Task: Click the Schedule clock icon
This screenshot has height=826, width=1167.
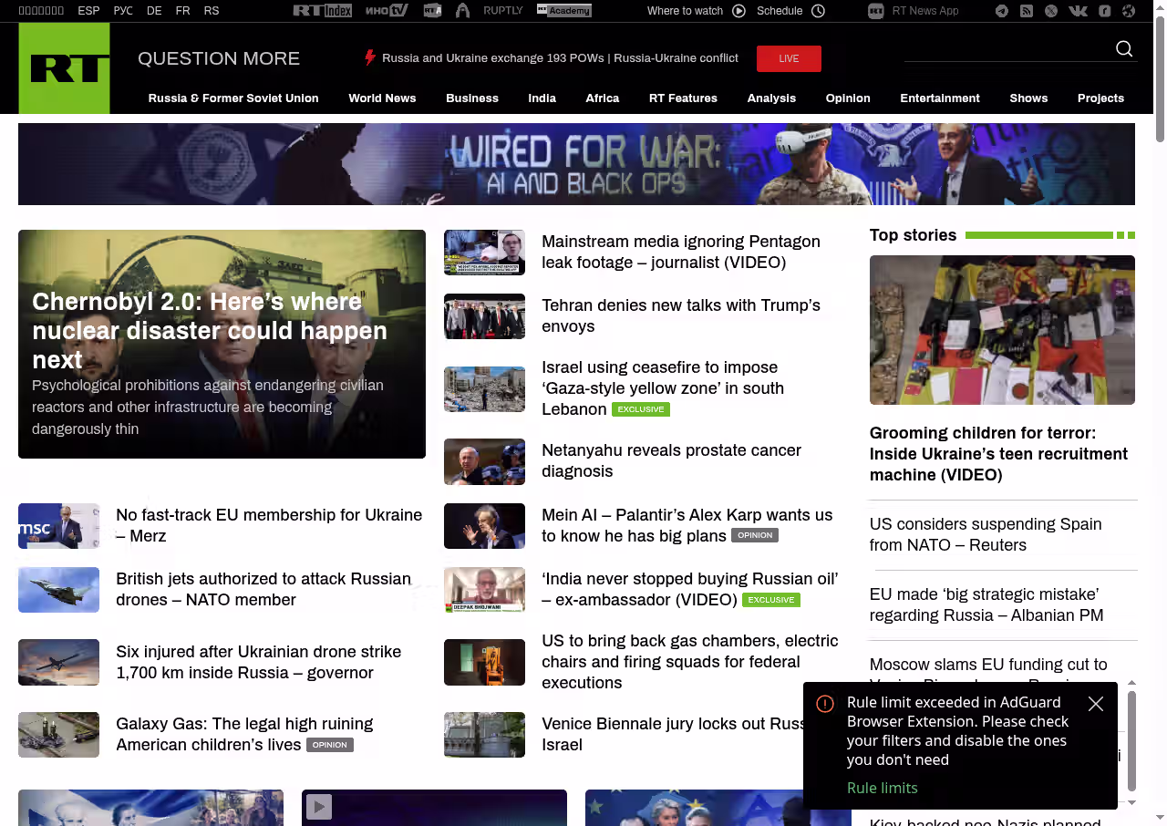Action: click(x=818, y=11)
